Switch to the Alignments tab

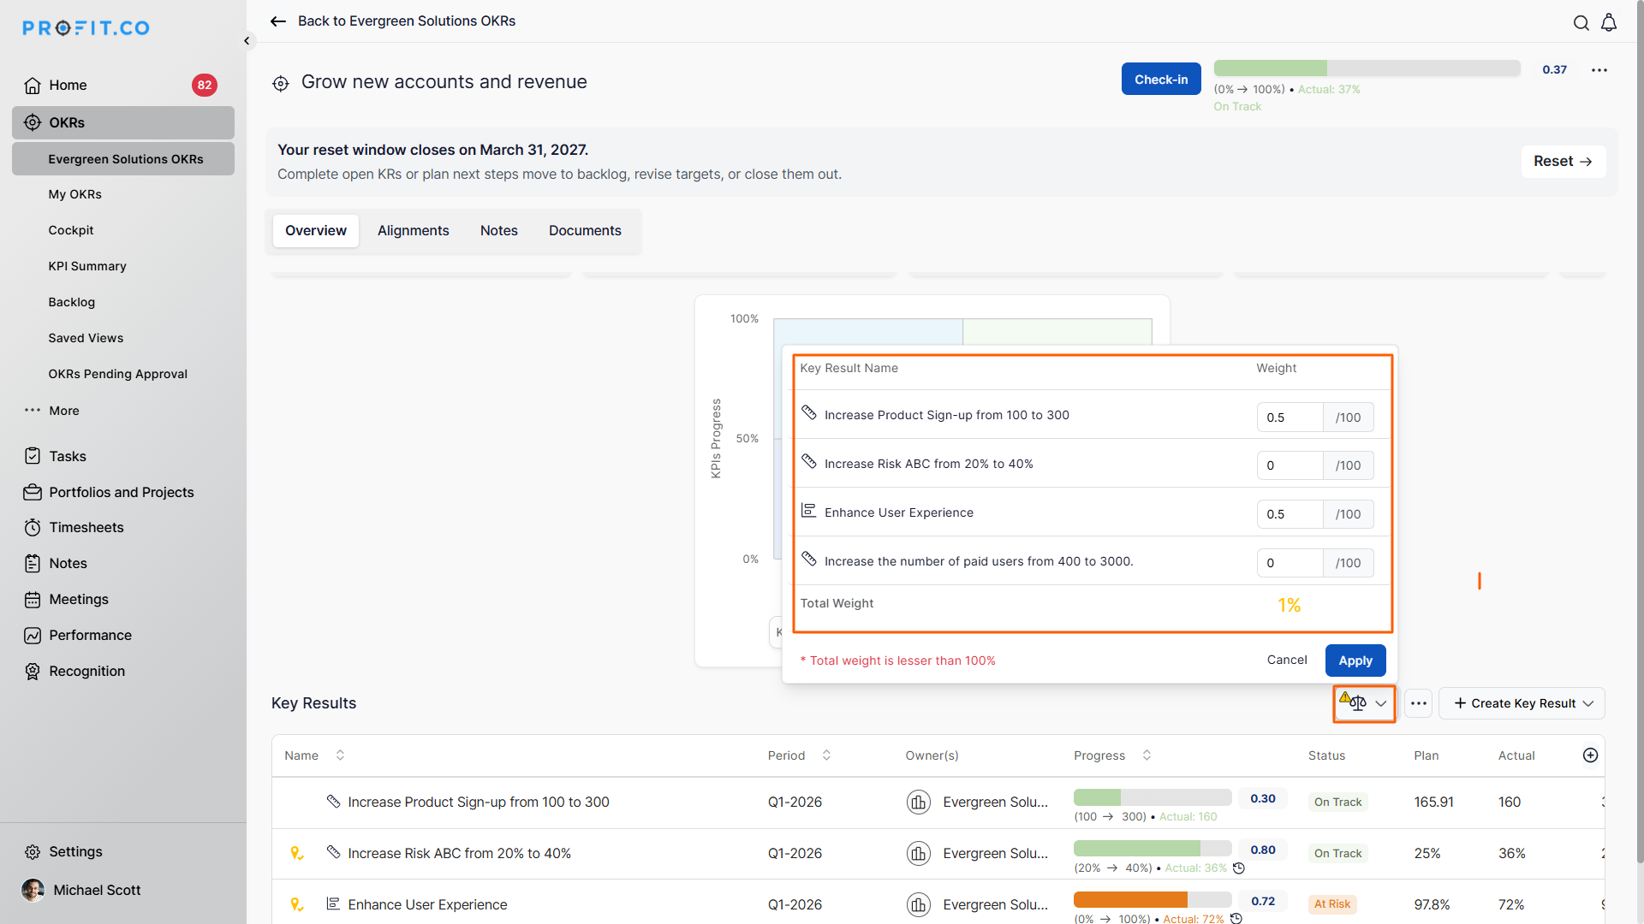(x=413, y=231)
